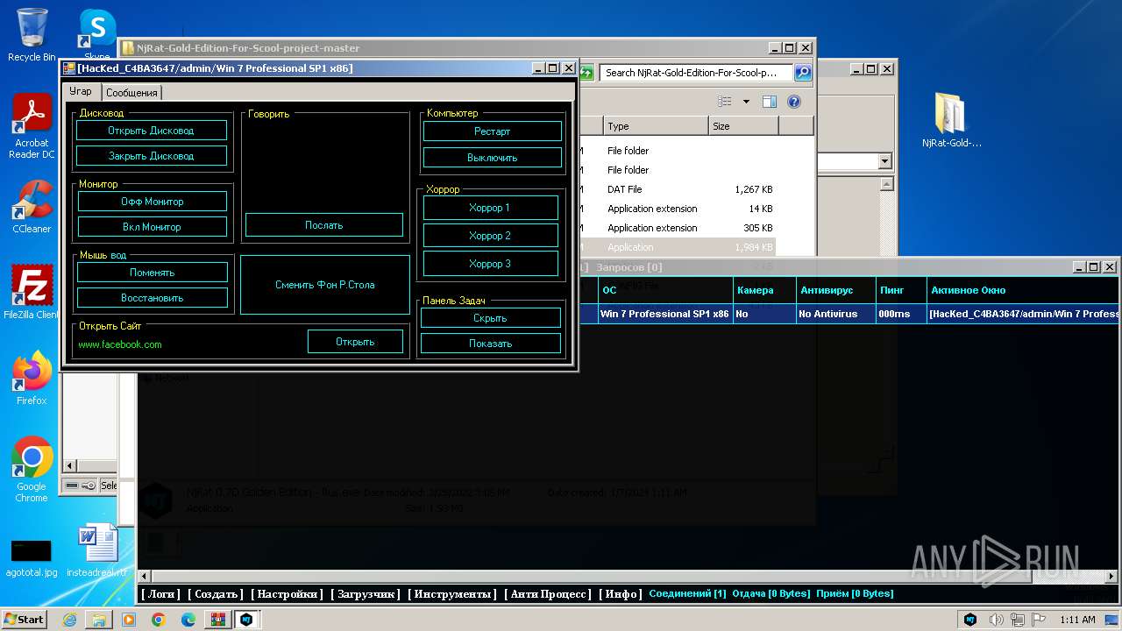This screenshot has width=1122, height=631.
Task: Click the Восстановить button
Action: pos(153,298)
